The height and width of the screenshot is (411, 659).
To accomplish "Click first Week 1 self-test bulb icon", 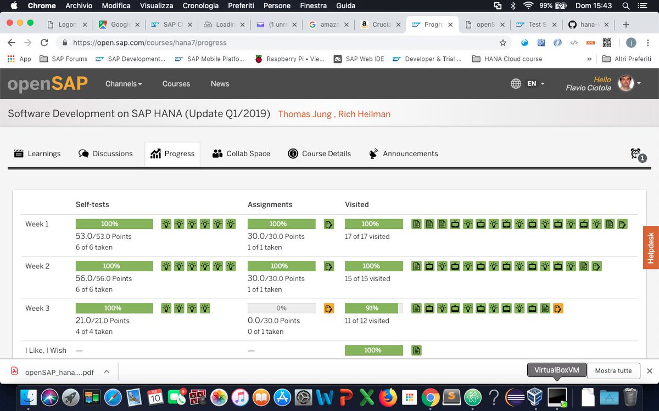I will [x=166, y=224].
